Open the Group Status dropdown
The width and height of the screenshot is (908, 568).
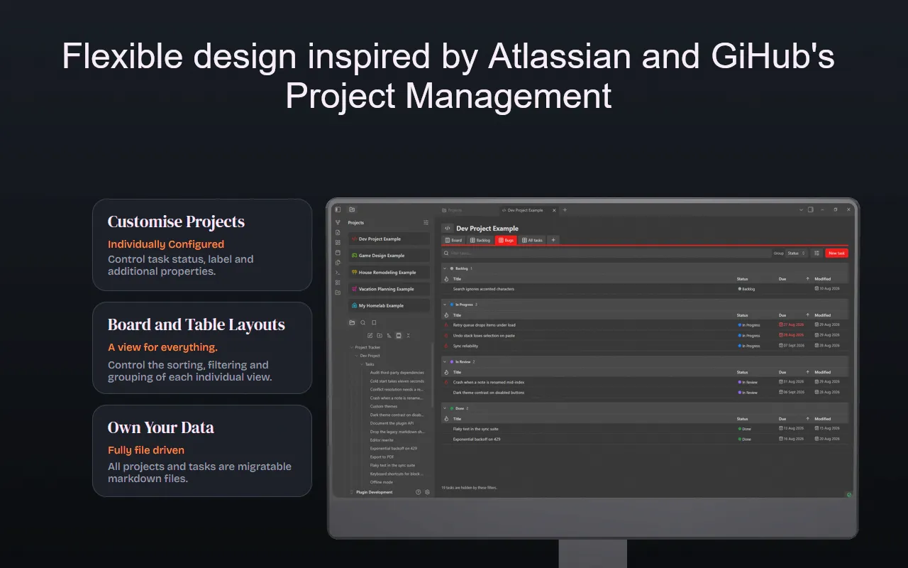point(797,253)
